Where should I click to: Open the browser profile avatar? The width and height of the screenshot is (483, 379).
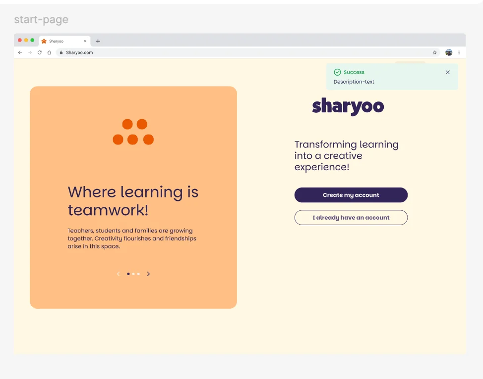449,52
